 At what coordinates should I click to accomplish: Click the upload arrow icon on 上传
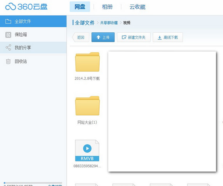[x=98, y=37]
